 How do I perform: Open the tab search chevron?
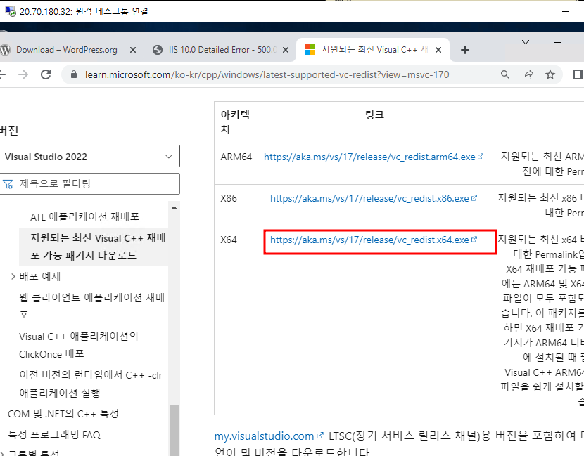526,42
